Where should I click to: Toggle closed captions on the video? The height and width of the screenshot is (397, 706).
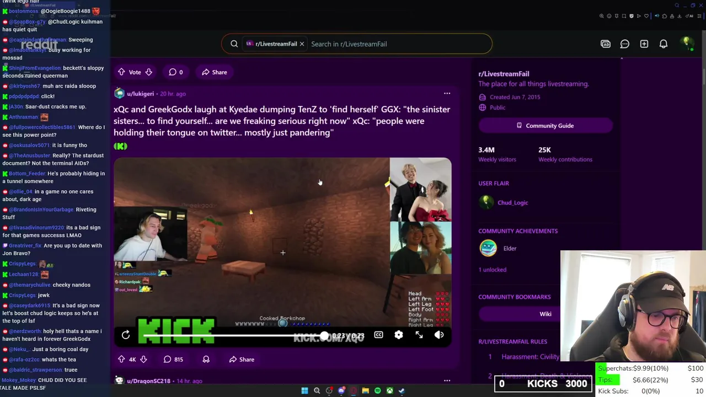(378, 335)
